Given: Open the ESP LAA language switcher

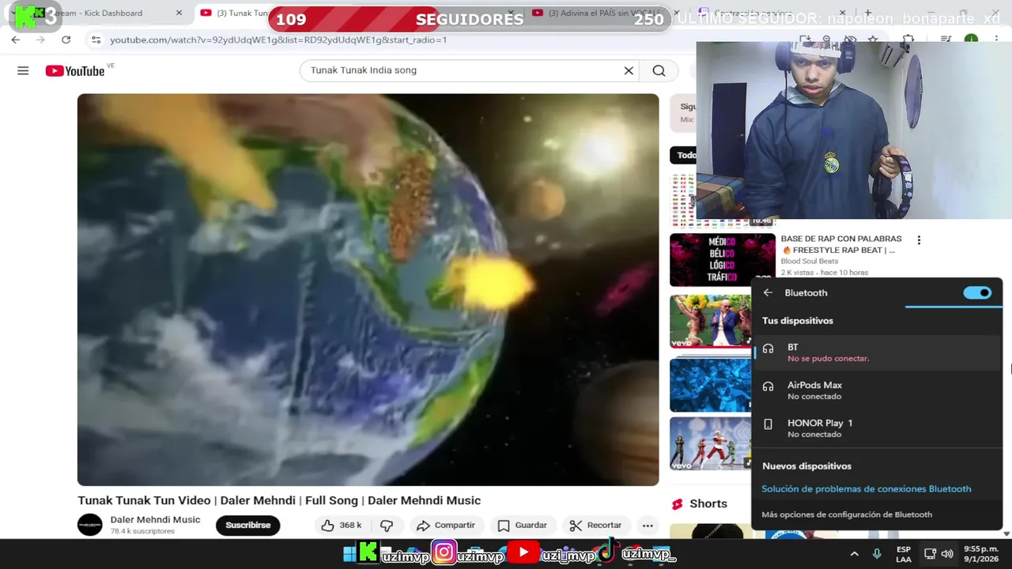Looking at the screenshot, I should pos(904,554).
